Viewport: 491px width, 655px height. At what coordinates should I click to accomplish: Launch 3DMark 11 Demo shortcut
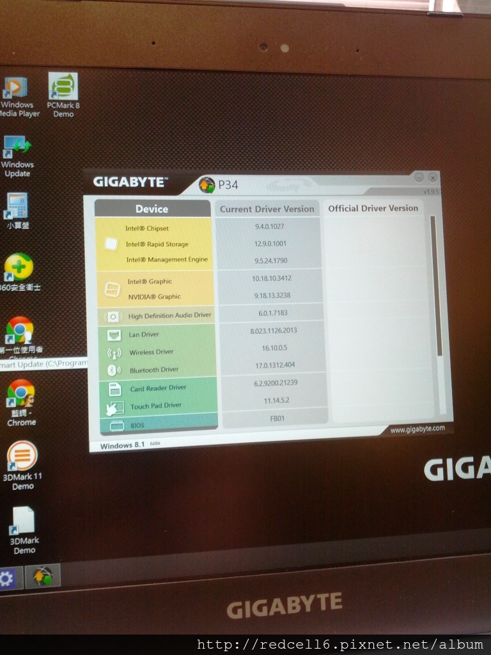tap(22, 466)
